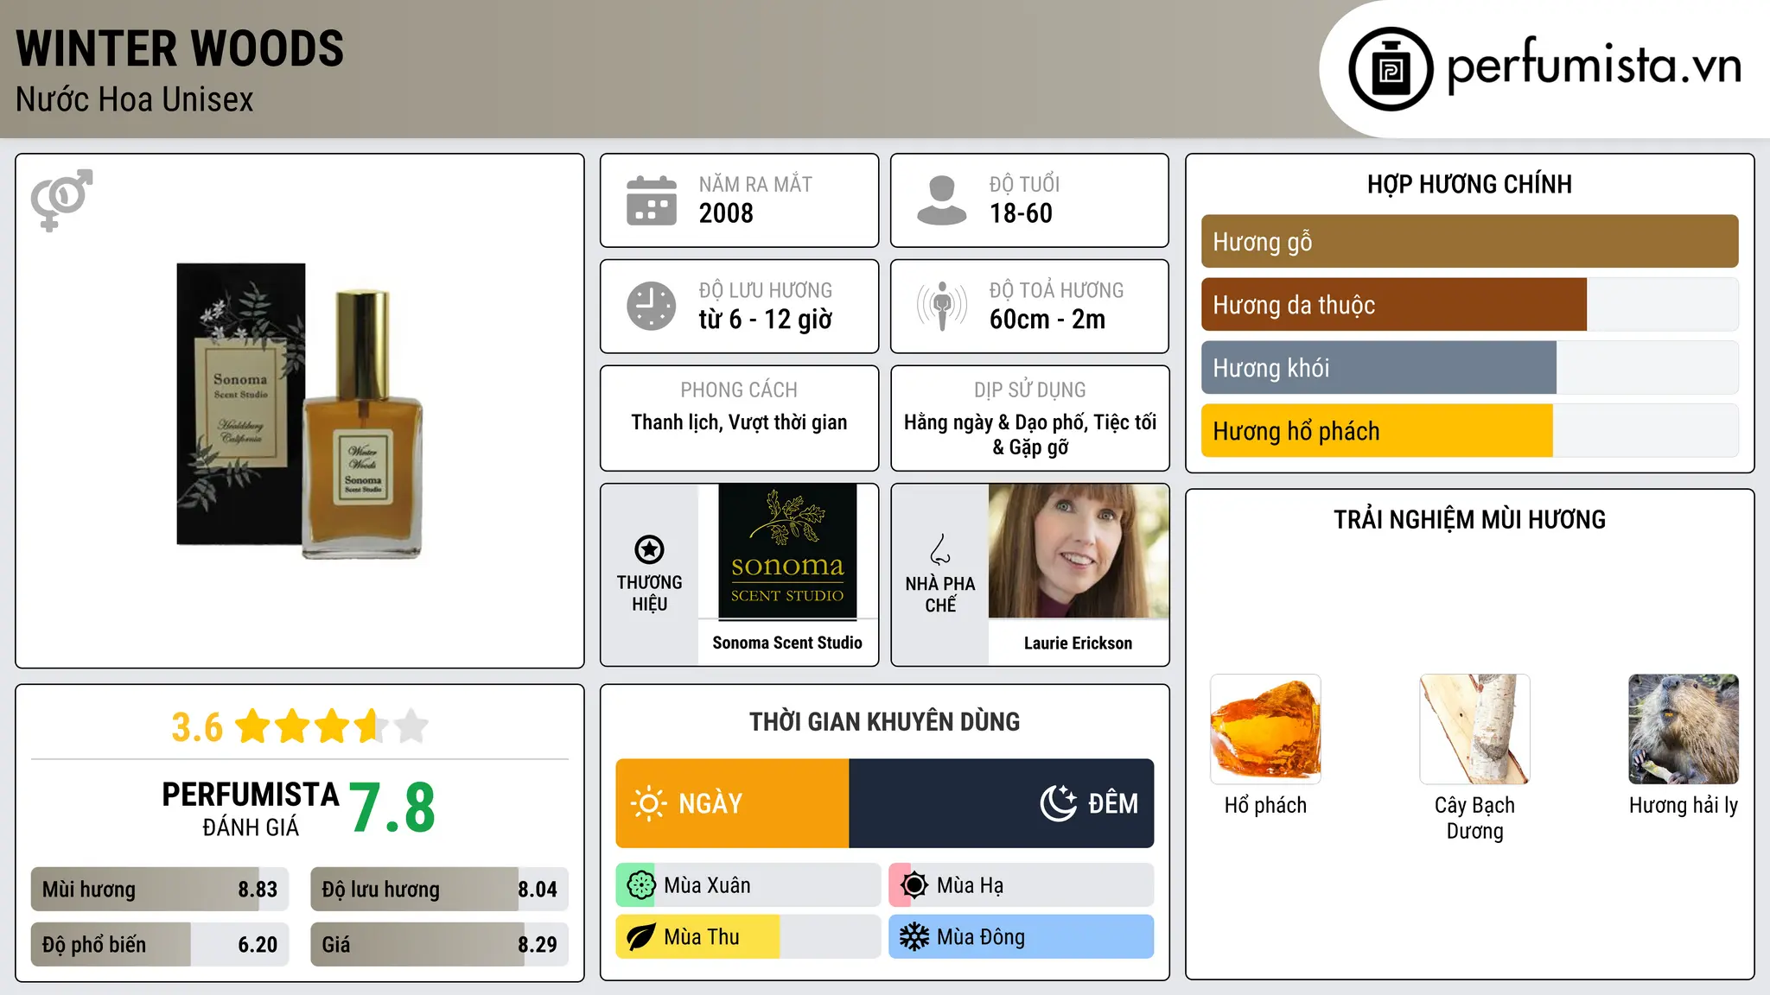This screenshot has height=995, width=1770.
Task: Click the Sonoma Scent Studio brand name
Action: [x=787, y=643]
